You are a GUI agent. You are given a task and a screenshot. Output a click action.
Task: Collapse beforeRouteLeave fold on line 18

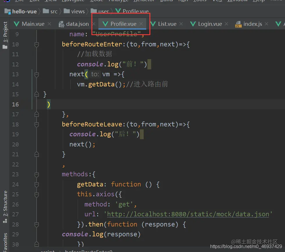[x=37, y=124]
